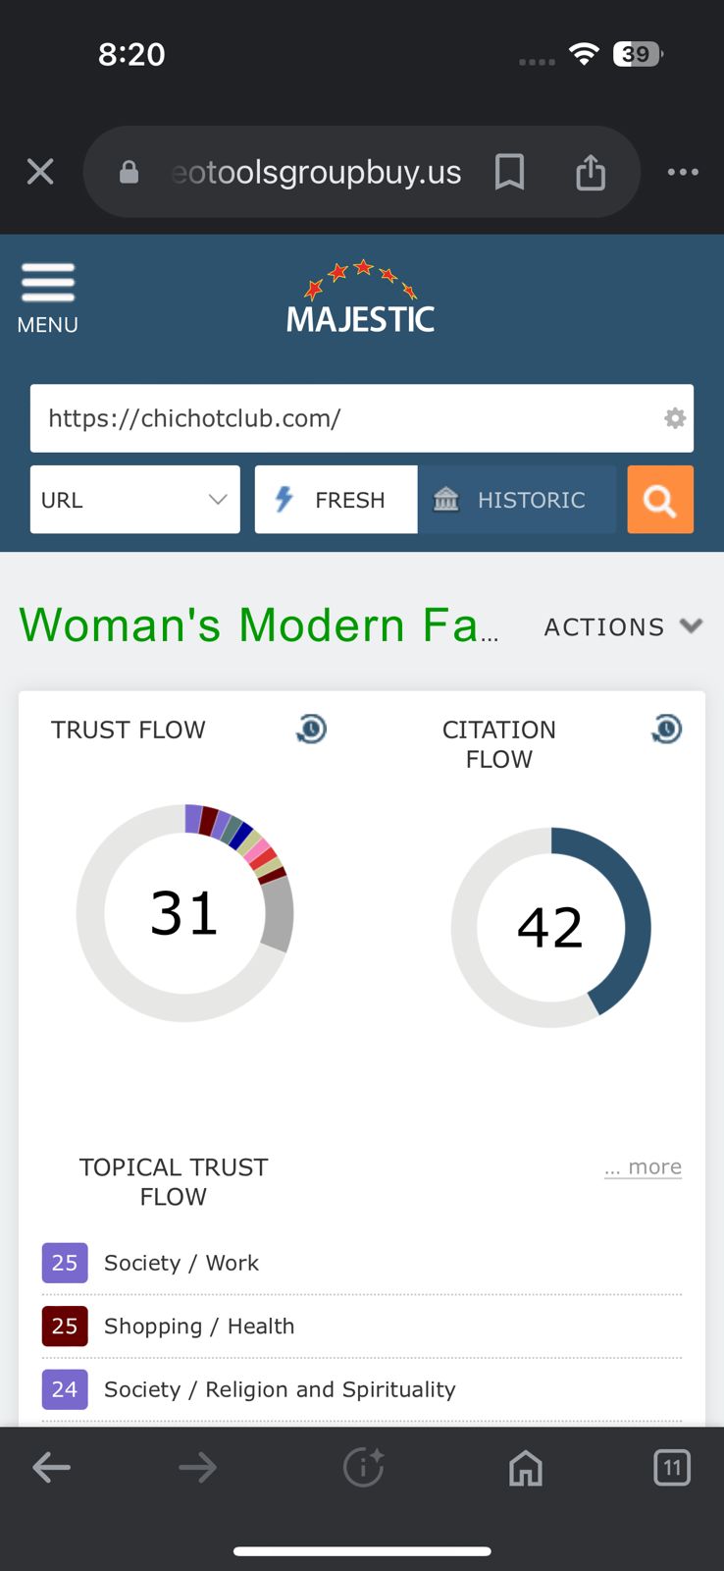The width and height of the screenshot is (724, 1571).
Task: Click the chichotclub.com search input field
Action: [343, 418]
